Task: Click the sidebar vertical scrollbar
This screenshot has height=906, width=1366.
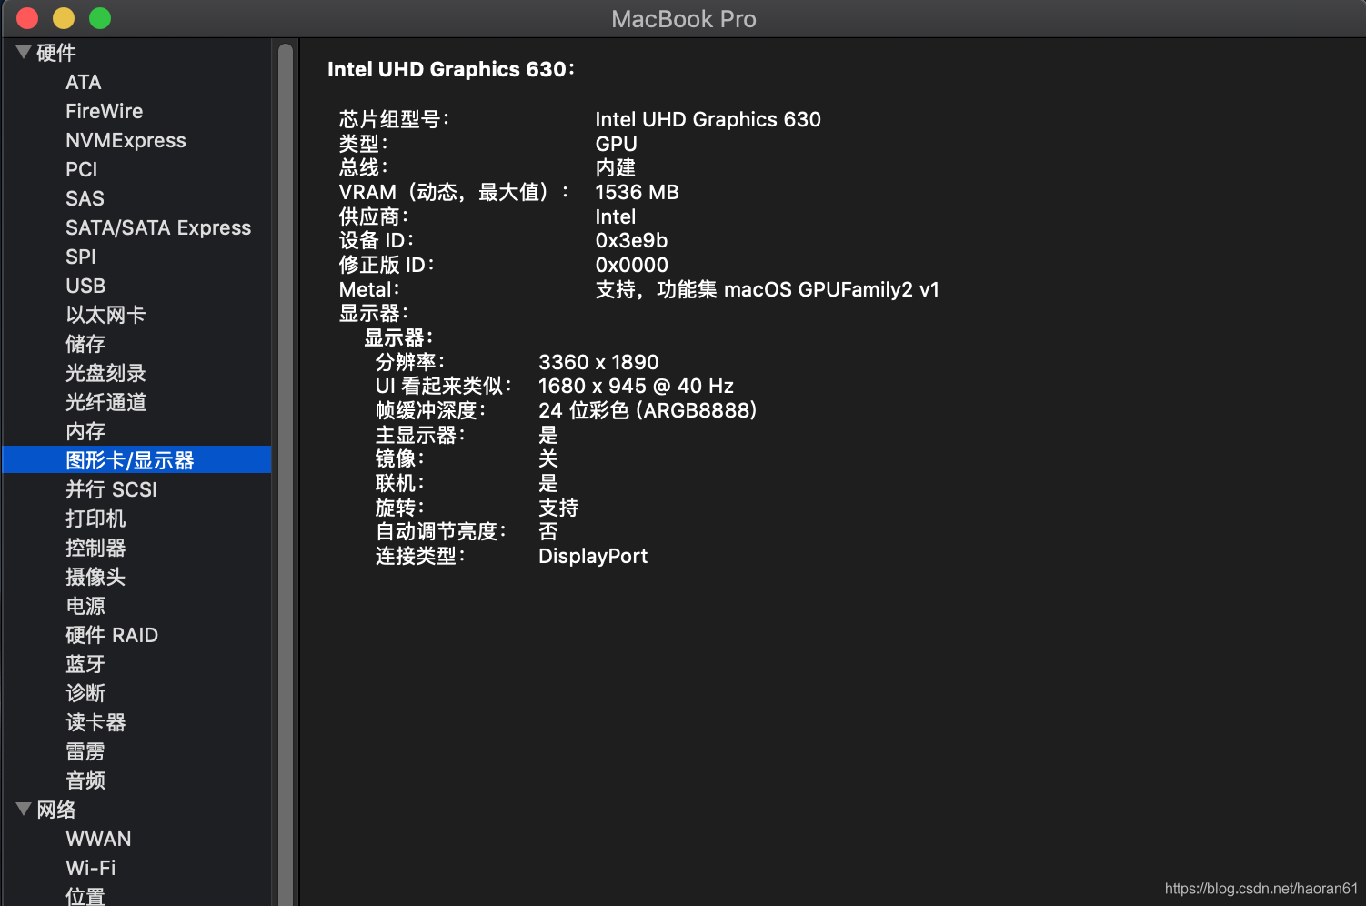Action: tap(286, 473)
